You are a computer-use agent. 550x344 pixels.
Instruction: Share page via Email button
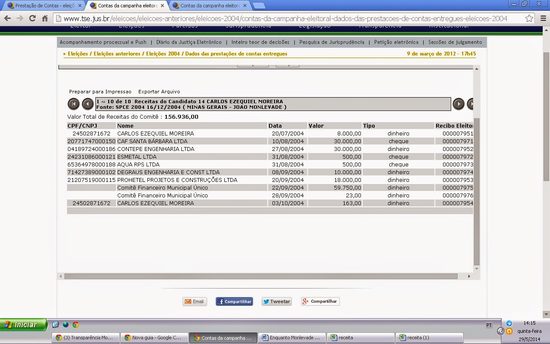pos(195,301)
